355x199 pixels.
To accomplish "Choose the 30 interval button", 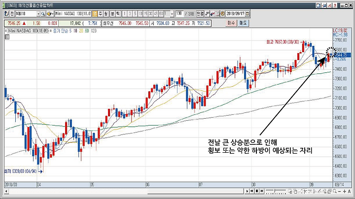I will point(150,14).
